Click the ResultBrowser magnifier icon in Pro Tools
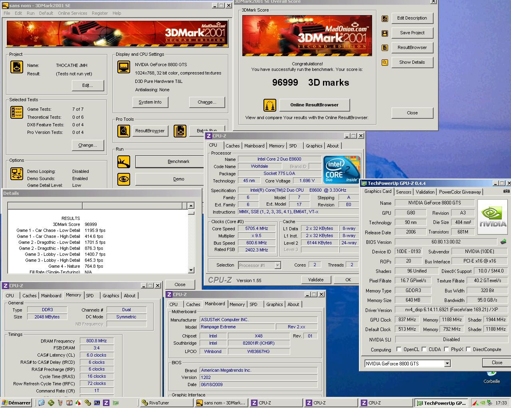 pyautogui.click(x=124, y=131)
